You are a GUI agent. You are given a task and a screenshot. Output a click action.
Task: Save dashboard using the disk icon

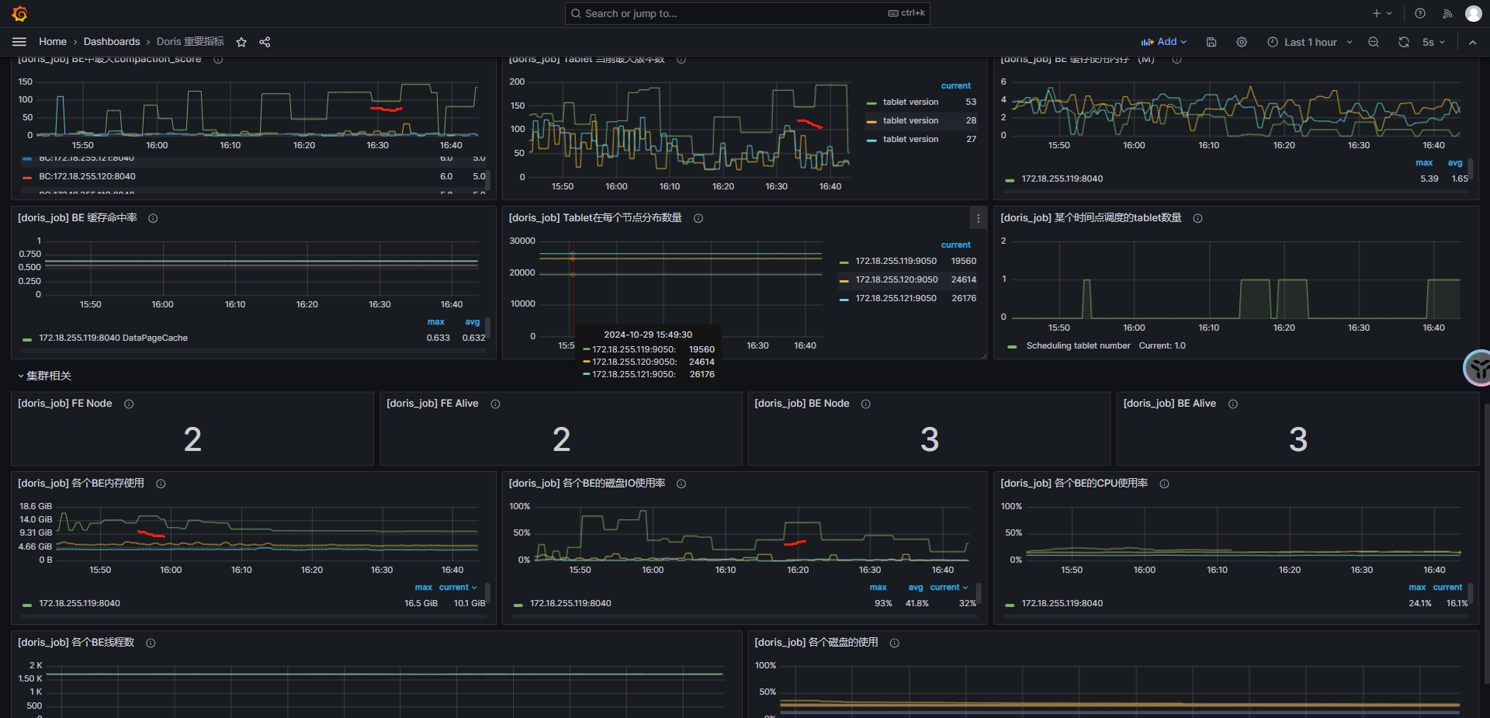click(1211, 42)
